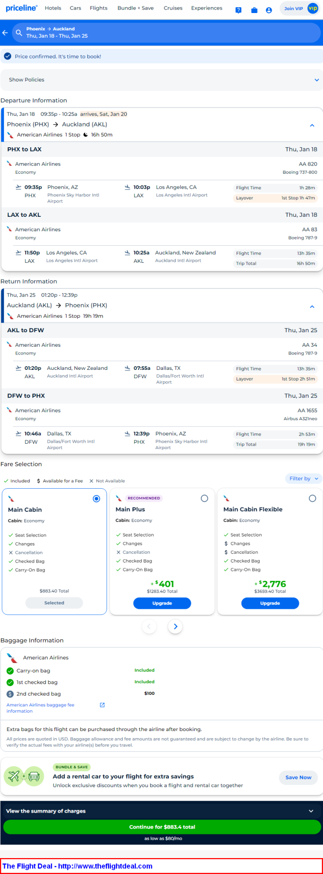Click the $100 second bag fee
Viewport: 323px width, 874px height.
coord(149,693)
